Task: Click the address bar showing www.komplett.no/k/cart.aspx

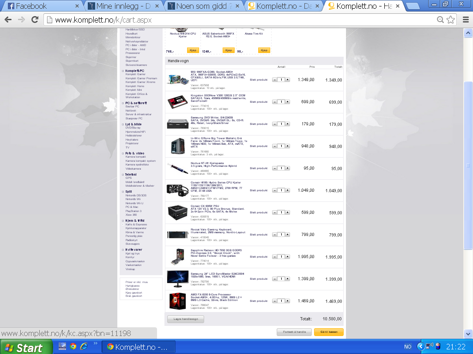Action: (x=241, y=20)
